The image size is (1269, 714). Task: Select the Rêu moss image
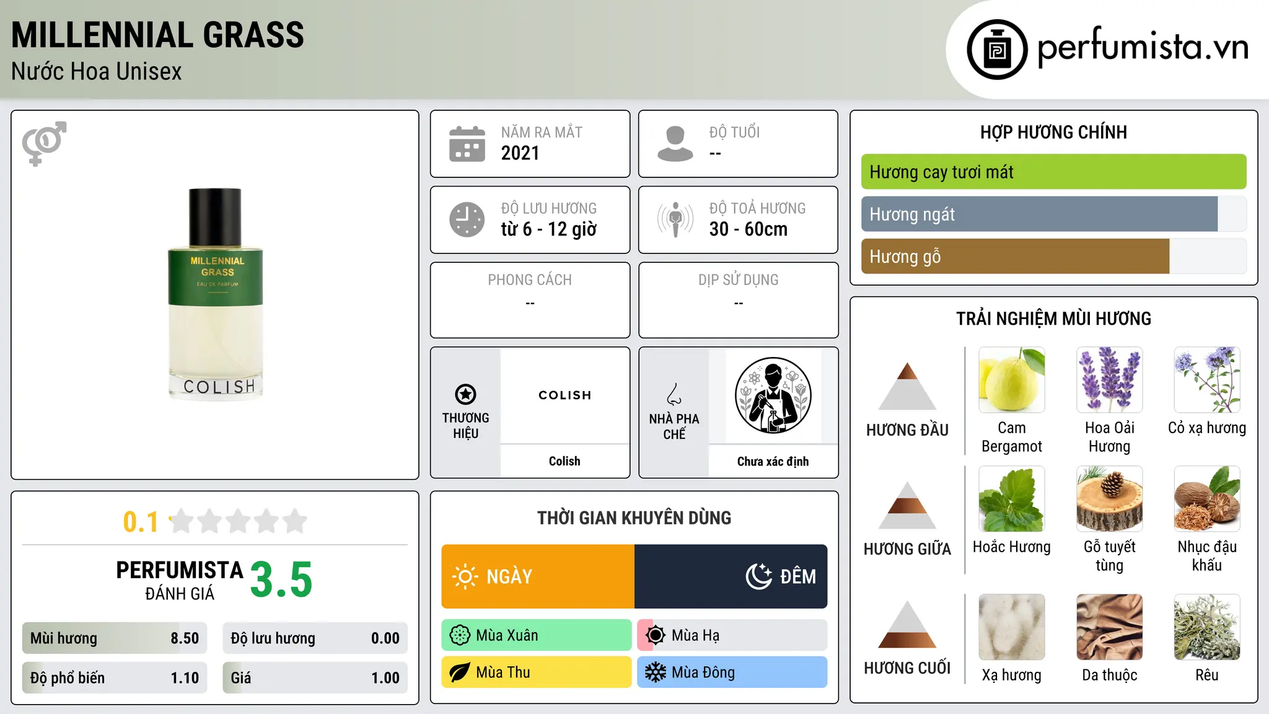click(1207, 627)
